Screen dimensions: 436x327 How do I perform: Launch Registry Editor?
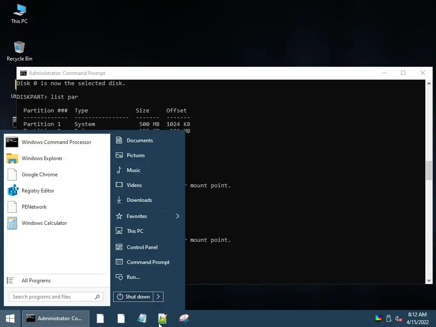(x=57, y=191)
